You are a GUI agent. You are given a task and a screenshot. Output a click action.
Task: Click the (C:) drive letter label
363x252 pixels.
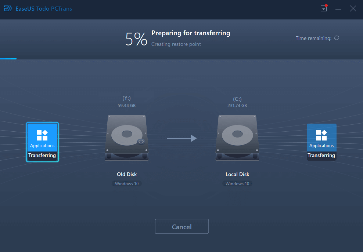[237, 99]
